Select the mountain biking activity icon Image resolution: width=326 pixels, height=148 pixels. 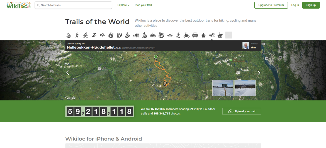point(69,35)
